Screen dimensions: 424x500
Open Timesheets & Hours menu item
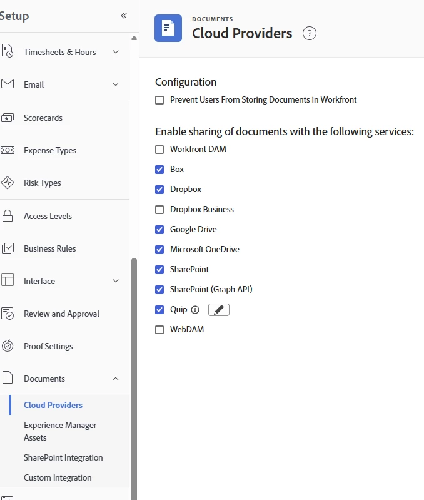[x=60, y=52]
